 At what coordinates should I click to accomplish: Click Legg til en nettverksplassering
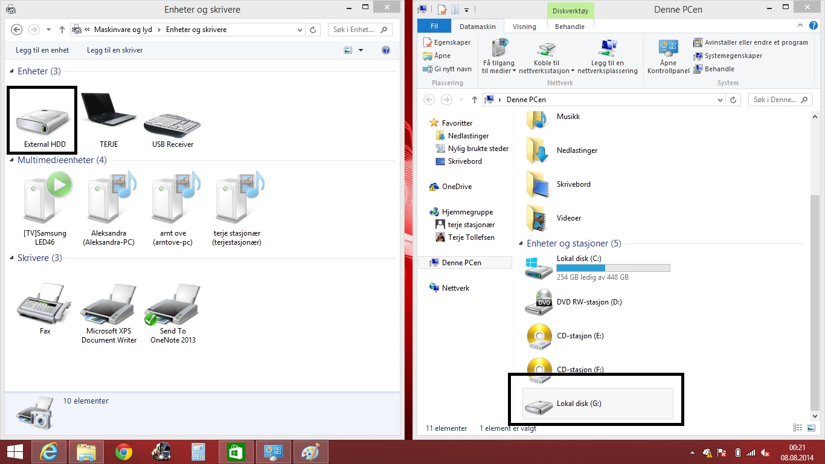point(608,57)
